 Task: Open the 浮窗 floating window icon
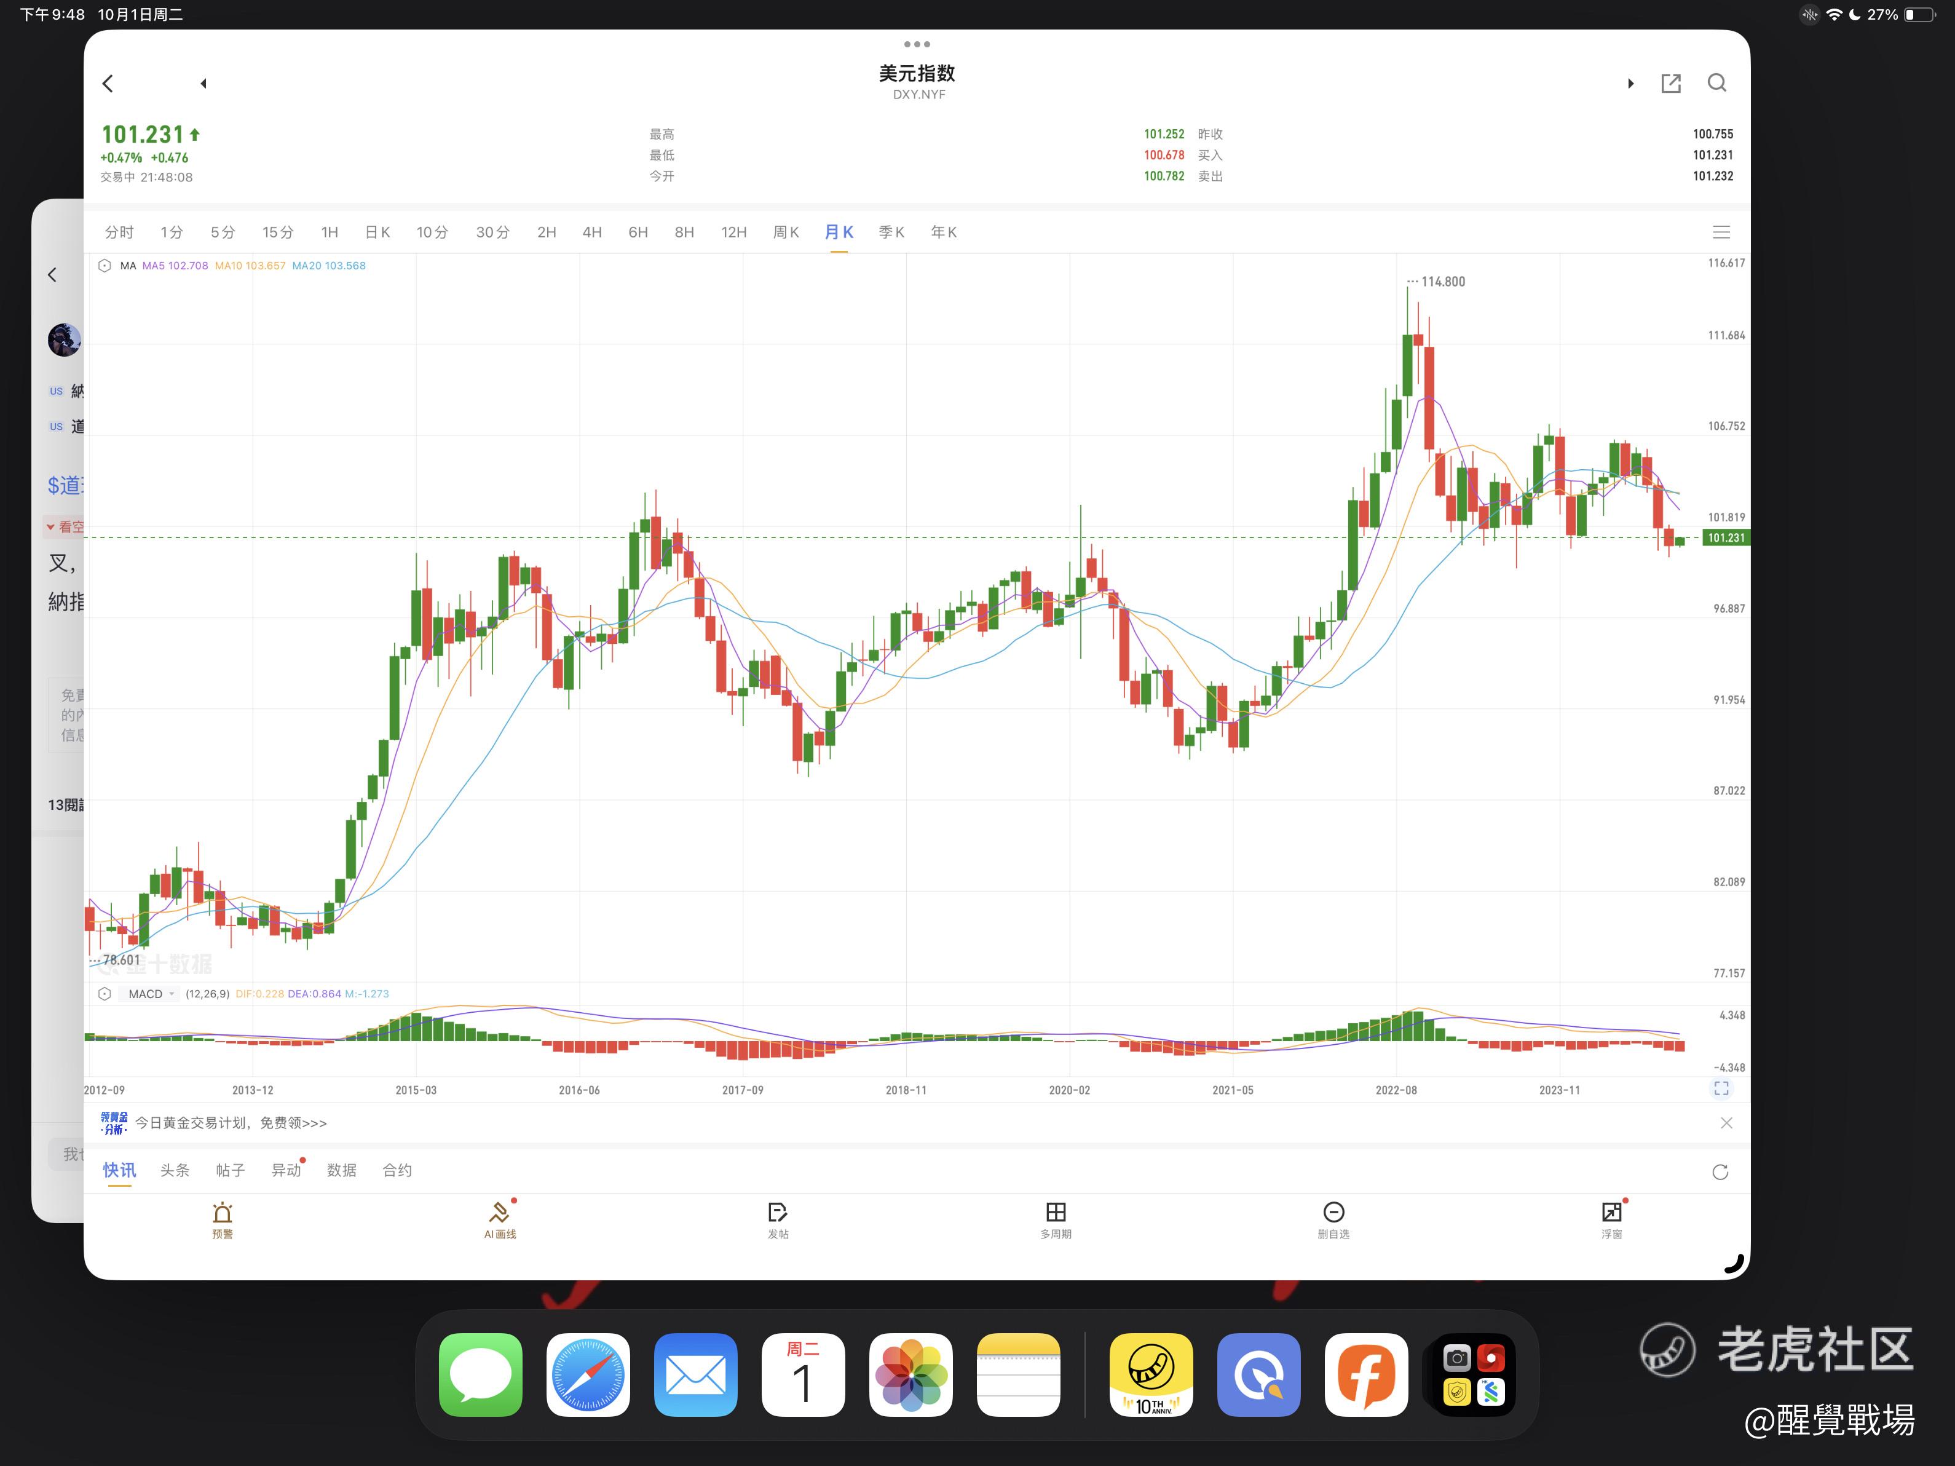[x=1611, y=1212]
